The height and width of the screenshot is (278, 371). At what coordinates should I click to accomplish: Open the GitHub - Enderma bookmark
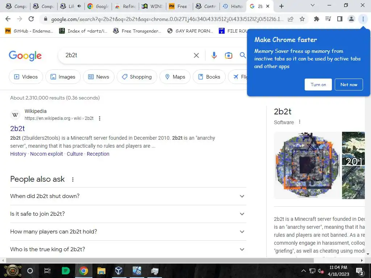coord(29,31)
